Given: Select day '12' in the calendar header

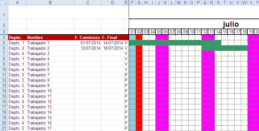Looking at the screenshot, I should click(205, 32).
